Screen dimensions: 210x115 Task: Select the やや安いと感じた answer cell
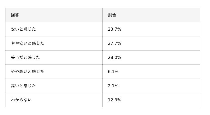[x=28, y=43]
